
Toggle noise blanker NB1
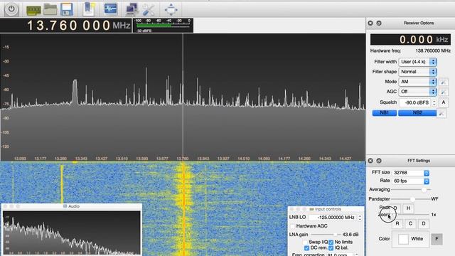(385, 113)
